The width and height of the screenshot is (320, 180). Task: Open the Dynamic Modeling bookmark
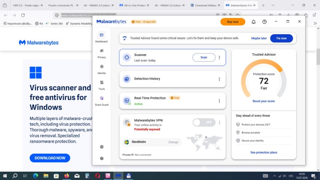pyautogui.click(x=79, y=24)
